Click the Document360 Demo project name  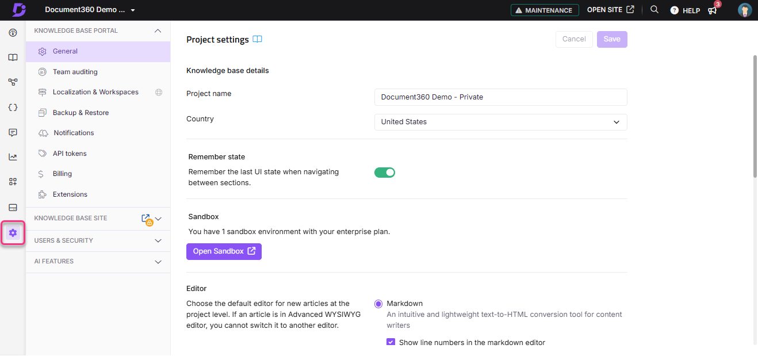[x=84, y=10]
